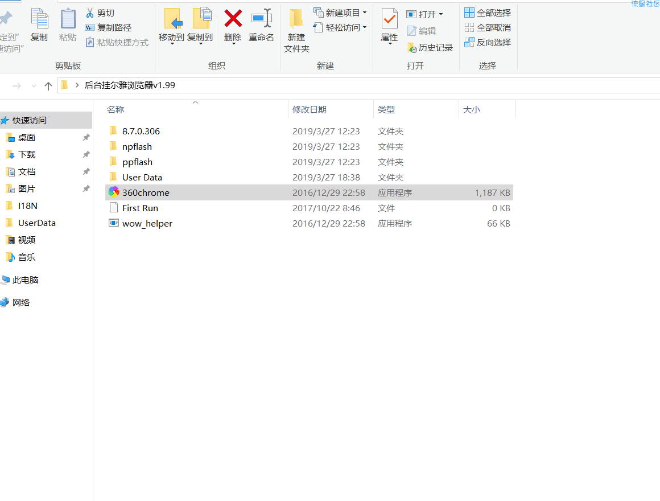This screenshot has width=660, height=501.
Task: Sort by Date modified (修改日期) column
Action: click(x=310, y=110)
